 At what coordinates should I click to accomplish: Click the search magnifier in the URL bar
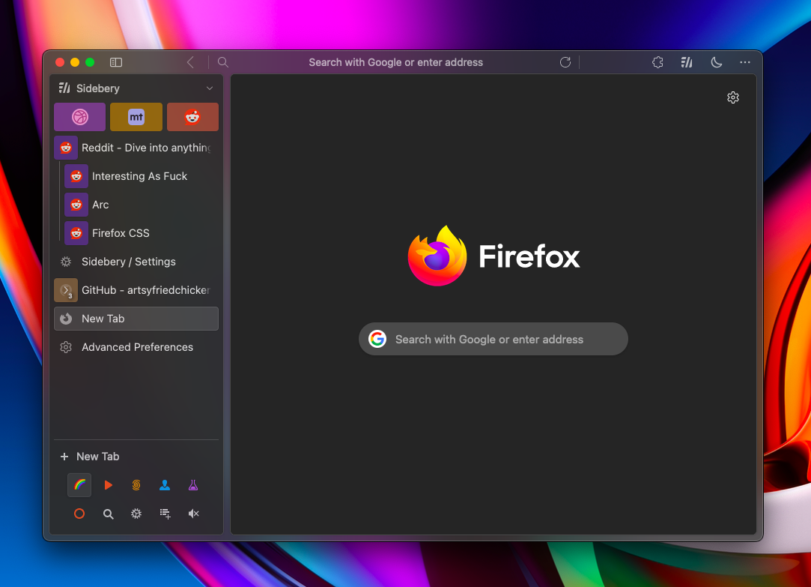point(223,62)
